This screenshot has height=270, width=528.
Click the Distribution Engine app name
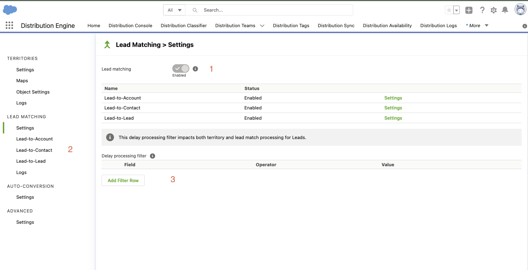(x=48, y=26)
